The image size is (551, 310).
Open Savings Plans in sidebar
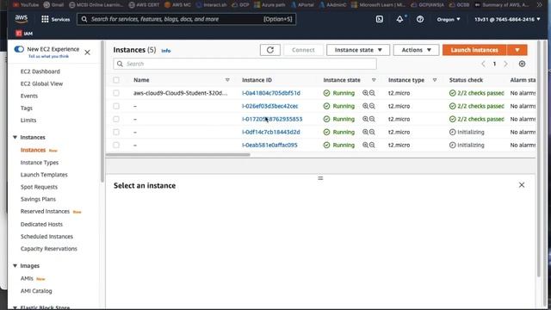(38, 199)
